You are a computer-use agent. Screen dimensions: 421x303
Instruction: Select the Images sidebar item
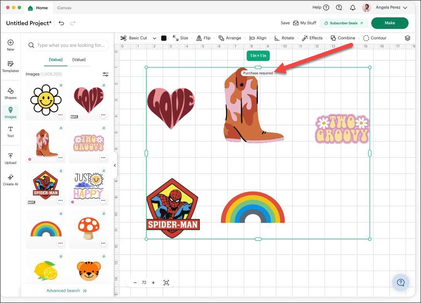(10, 113)
